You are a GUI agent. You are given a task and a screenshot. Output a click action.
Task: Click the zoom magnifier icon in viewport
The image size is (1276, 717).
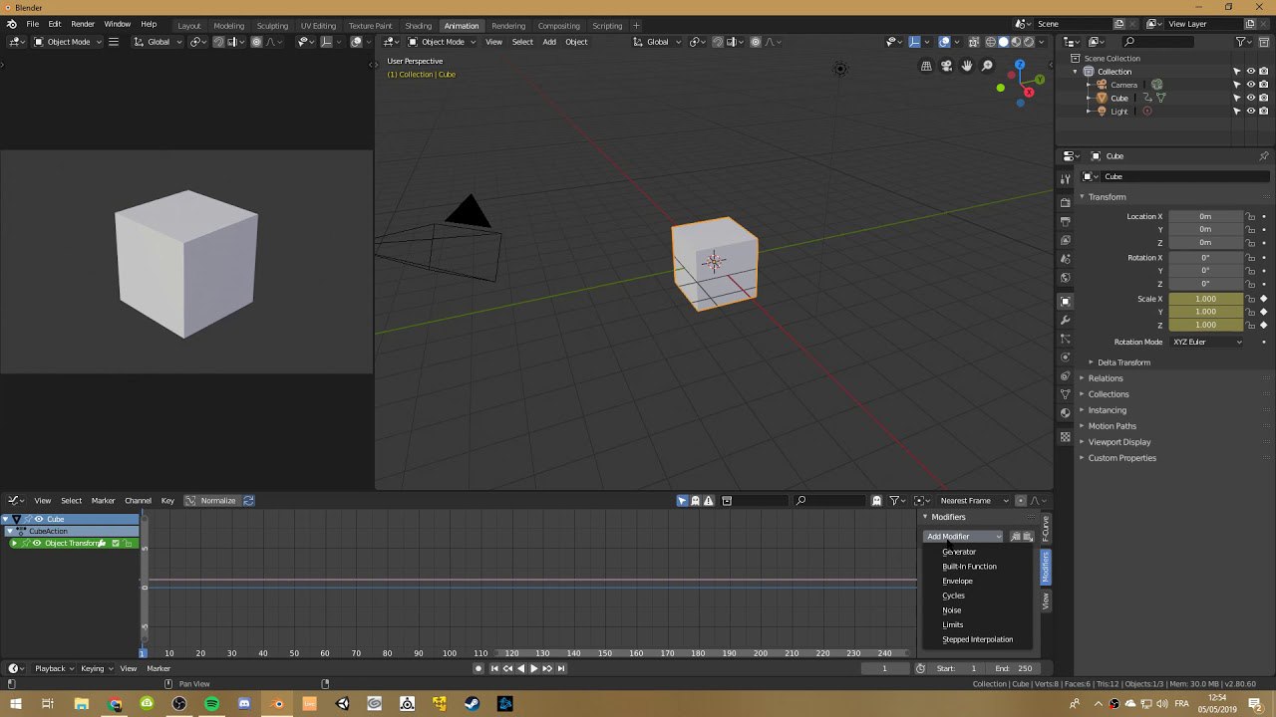(x=987, y=66)
